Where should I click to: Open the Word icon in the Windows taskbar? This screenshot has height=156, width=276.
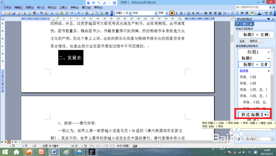[54, 152]
